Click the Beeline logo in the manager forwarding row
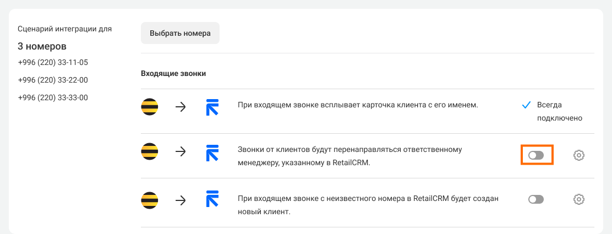Image resolution: width=612 pixels, height=234 pixels. [150, 151]
